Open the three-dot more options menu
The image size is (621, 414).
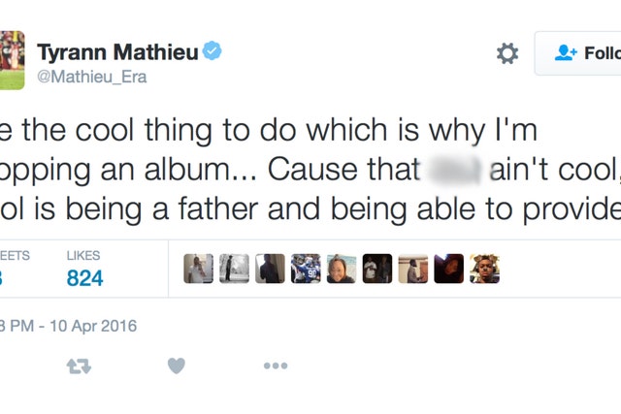[x=276, y=366]
